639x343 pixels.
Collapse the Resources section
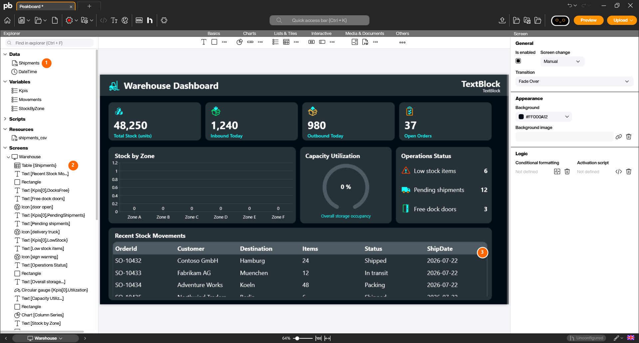pos(5,129)
